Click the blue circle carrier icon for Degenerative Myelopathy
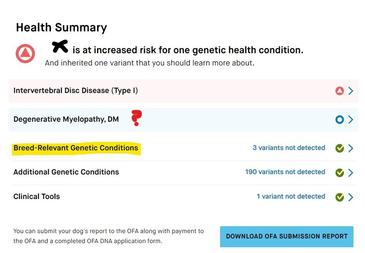 (x=339, y=120)
